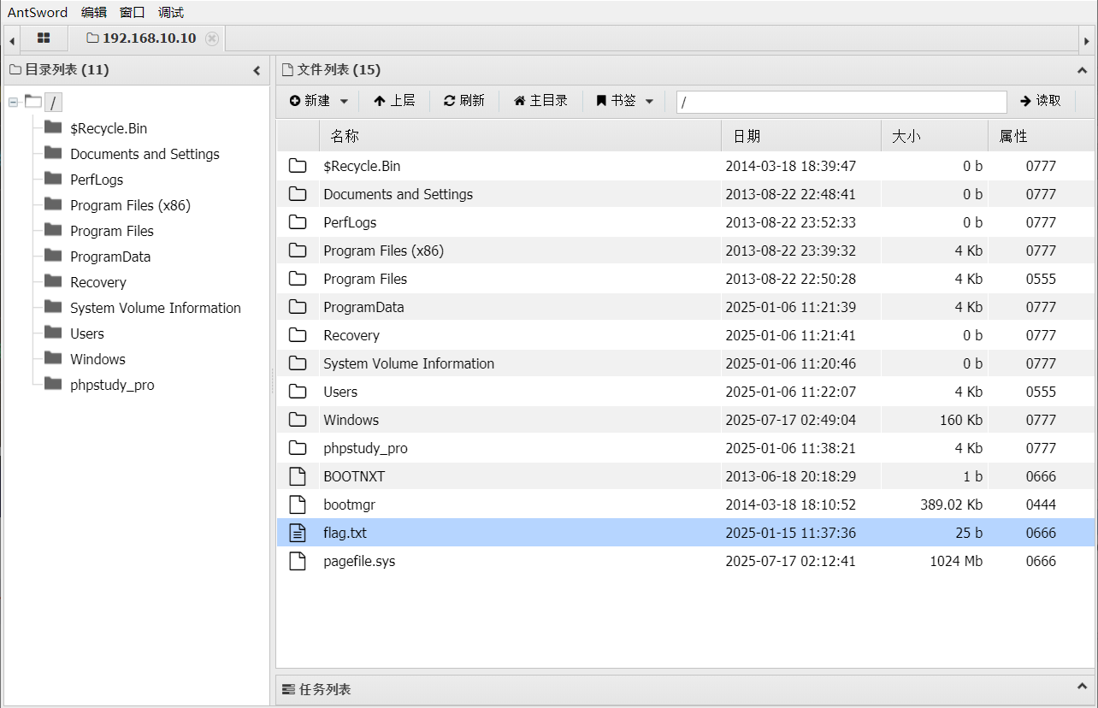1098x708 pixels.
Task: Select Windows in the directory tree
Action: pos(97,359)
